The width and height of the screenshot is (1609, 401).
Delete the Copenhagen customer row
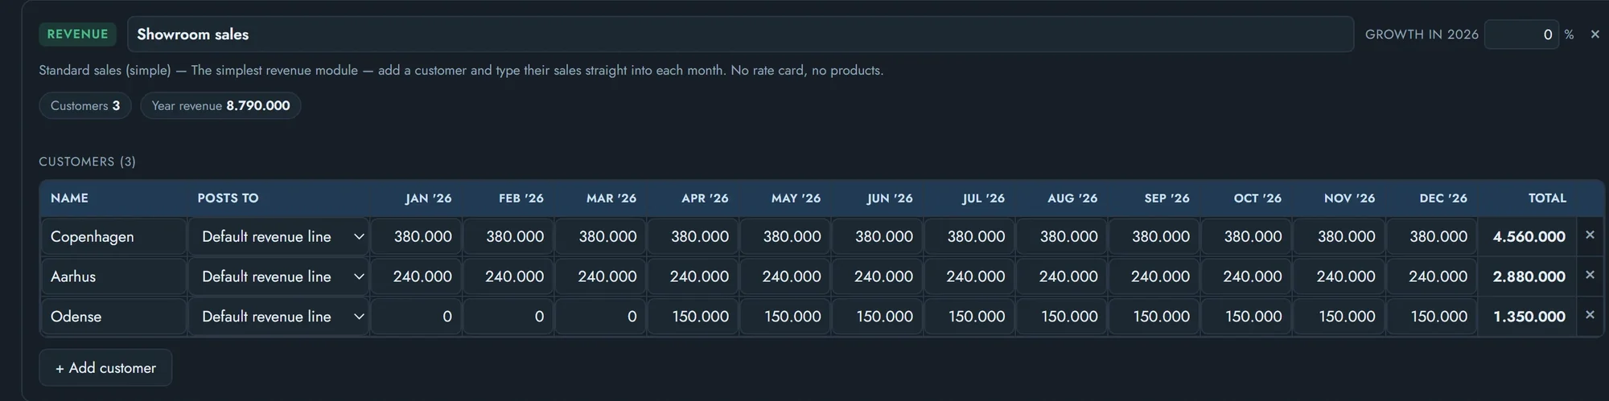[x=1590, y=235]
